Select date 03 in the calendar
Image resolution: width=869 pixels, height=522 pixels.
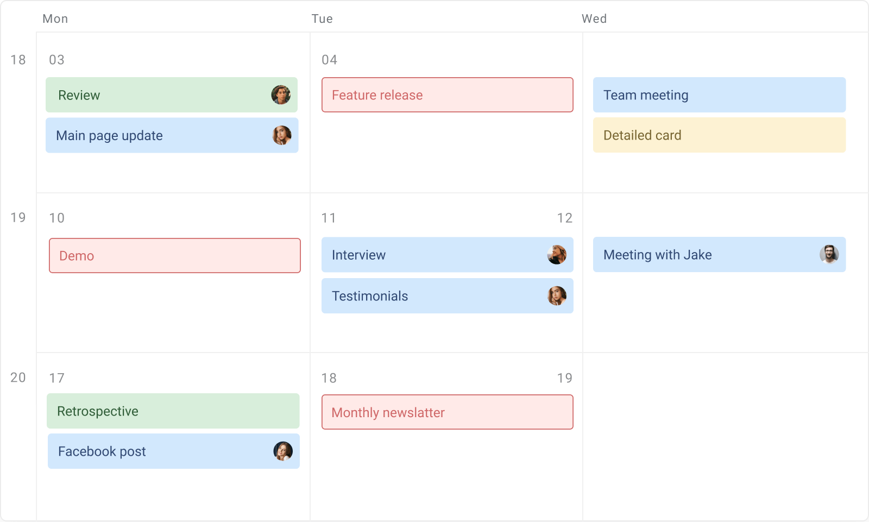[56, 60]
